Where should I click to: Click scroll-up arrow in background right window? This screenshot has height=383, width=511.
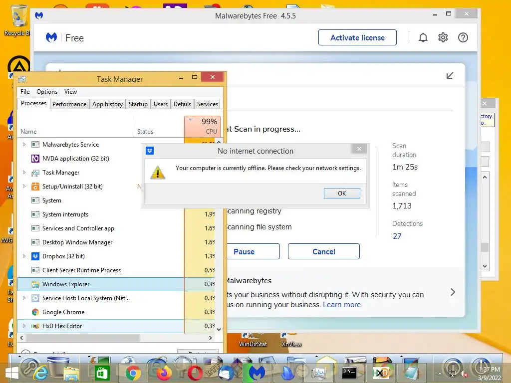(x=485, y=178)
